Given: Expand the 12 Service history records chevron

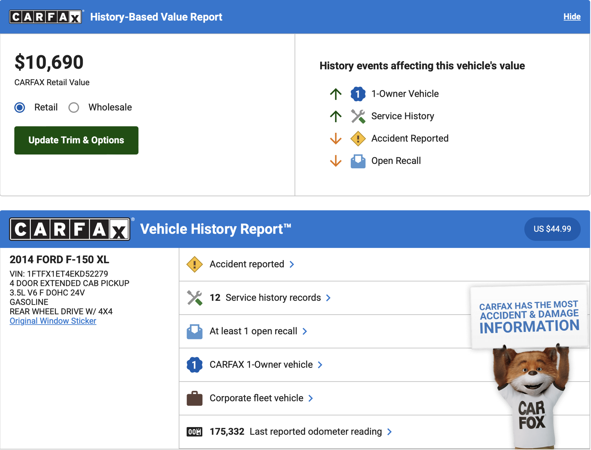Looking at the screenshot, I should pos(329,298).
